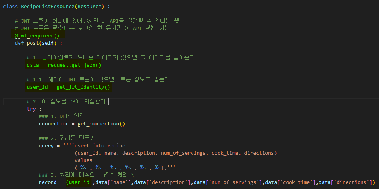Click the values keyword in query
The width and height of the screenshot is (379, 189).
[84, 160]
